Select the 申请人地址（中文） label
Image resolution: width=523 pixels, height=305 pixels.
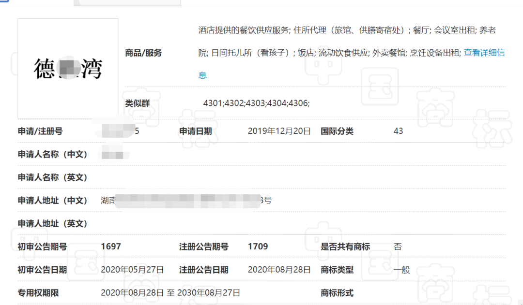pyautogui.click(x=53, y=201)
